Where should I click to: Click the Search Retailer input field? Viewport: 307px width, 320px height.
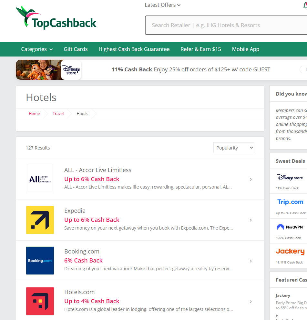(x=226, y=25)
